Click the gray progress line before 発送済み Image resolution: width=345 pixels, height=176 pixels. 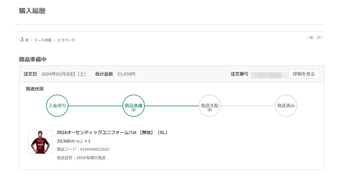click(248, 106)
